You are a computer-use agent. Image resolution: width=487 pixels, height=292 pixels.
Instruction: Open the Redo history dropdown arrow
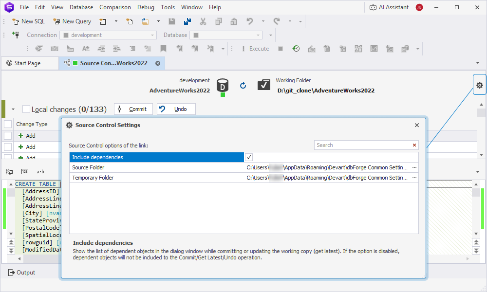(x=290, y=21)
